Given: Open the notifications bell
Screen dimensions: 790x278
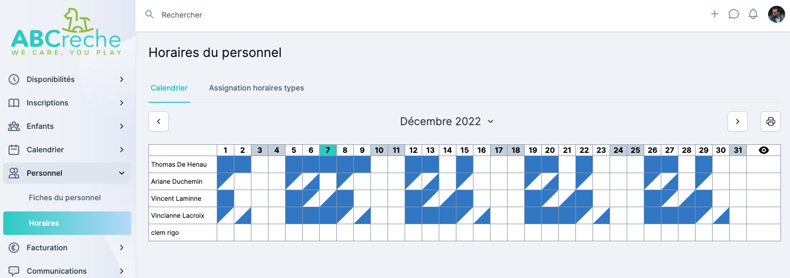Looking at the screenshot, I should (753, 14).
